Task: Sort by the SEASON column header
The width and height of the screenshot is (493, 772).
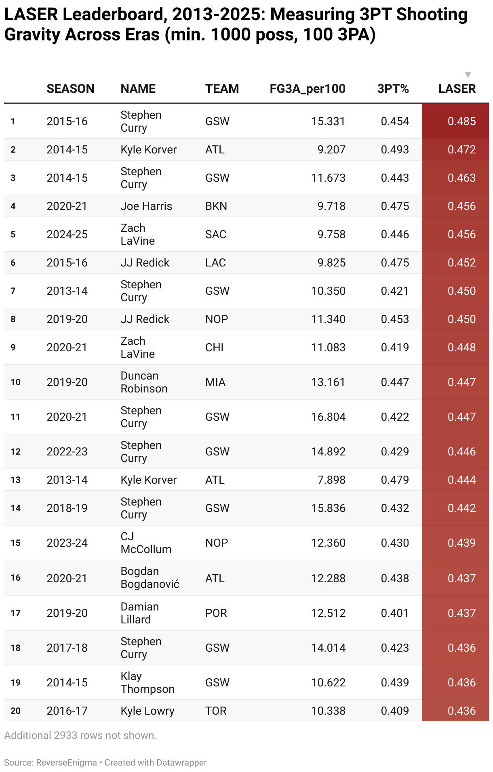Action: click(70, 89)
